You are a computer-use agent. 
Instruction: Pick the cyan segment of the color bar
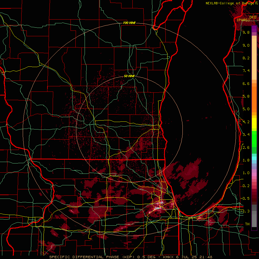(254, 158)
